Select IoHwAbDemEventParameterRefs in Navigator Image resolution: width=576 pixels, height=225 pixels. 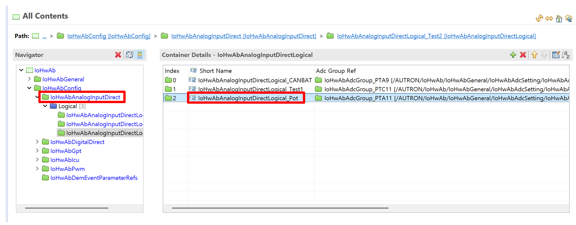[x=94, y=178]
